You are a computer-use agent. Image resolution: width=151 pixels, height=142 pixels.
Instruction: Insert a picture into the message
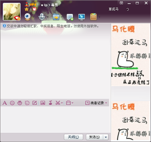coord(43,103)
